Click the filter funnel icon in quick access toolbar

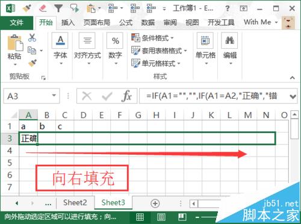click(x=58, y=8)
